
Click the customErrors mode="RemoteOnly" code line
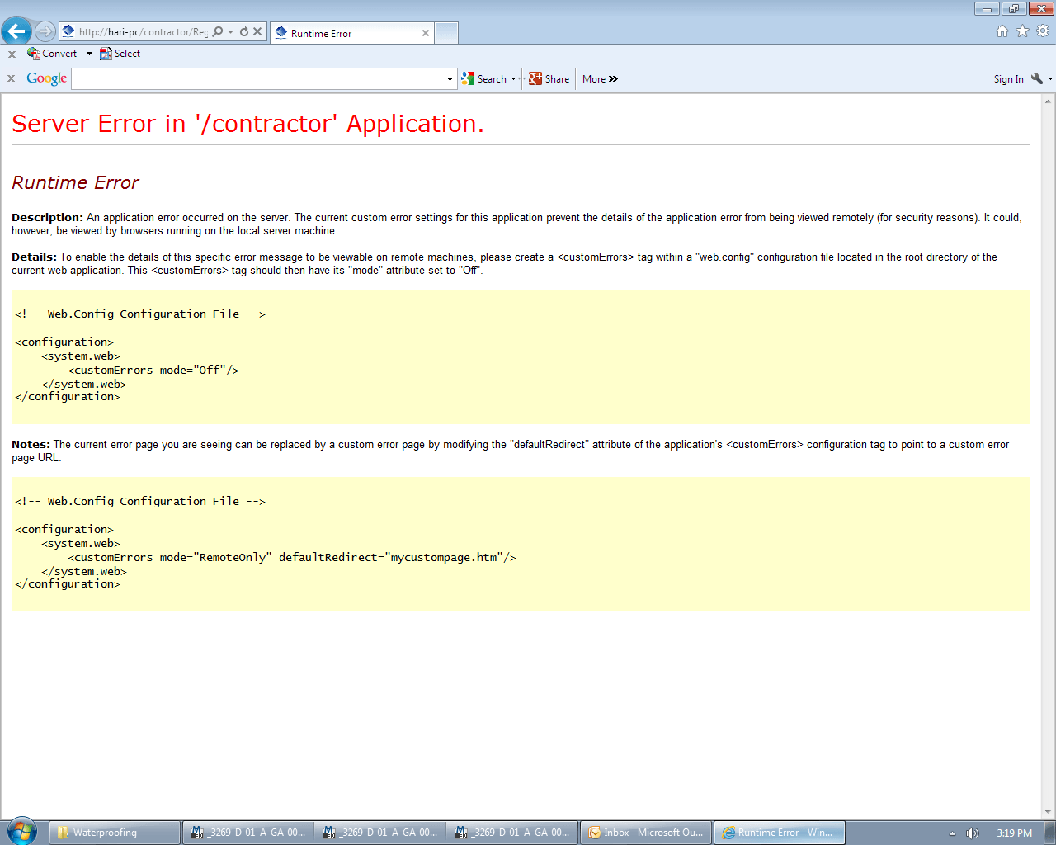[292, 558]
